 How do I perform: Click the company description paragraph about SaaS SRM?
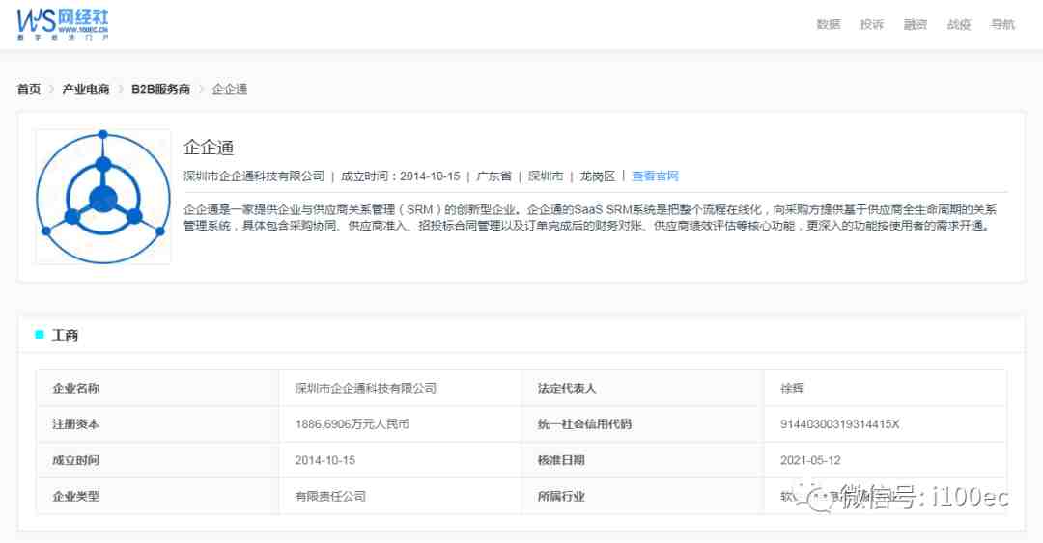[x=590, y=217]
